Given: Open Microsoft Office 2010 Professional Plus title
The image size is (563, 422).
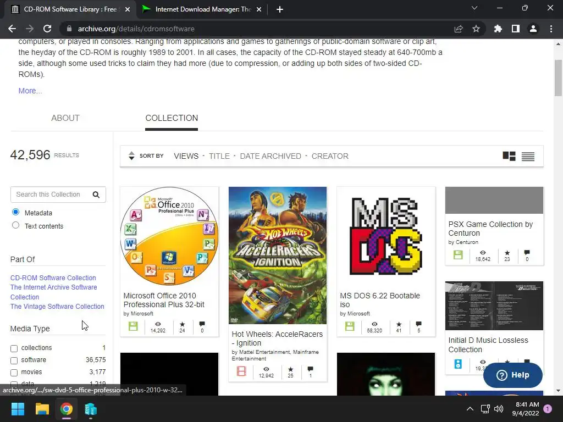Looking at the screenshot, I should (164, 300).
